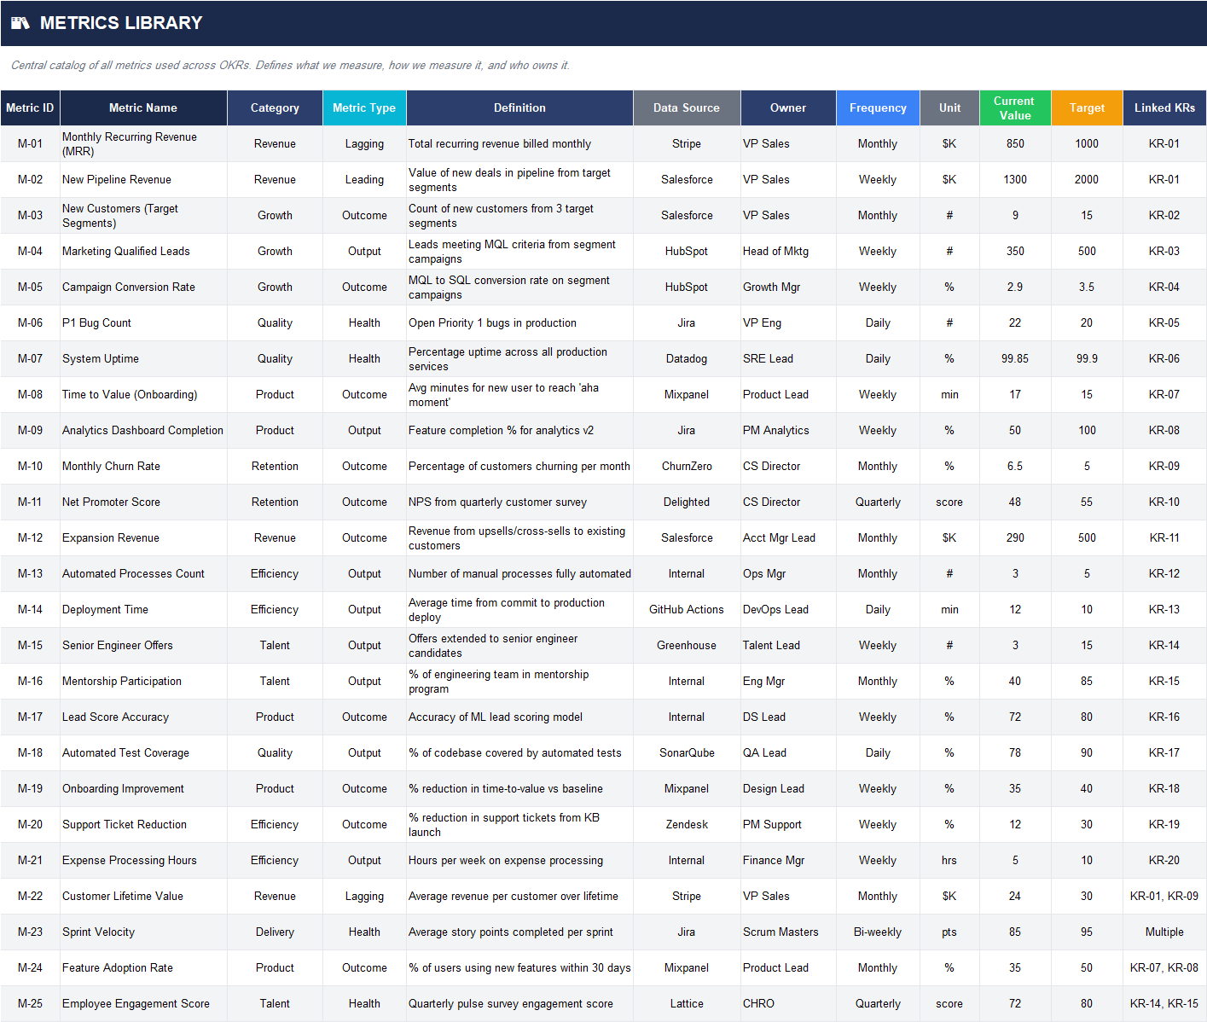
Task: Click the Expansion Revenue cell
Action: (143, 537)
